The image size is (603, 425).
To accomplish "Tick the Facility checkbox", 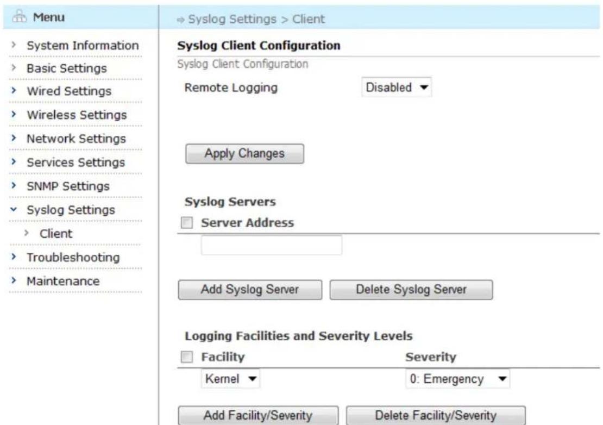I will [187, 357].
